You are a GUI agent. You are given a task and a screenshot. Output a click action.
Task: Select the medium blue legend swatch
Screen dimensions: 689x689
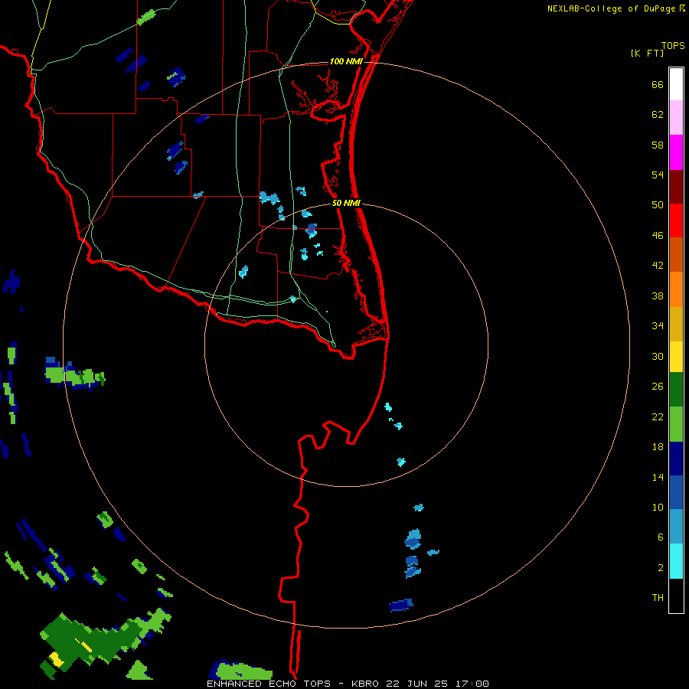[x=676, y=492]
